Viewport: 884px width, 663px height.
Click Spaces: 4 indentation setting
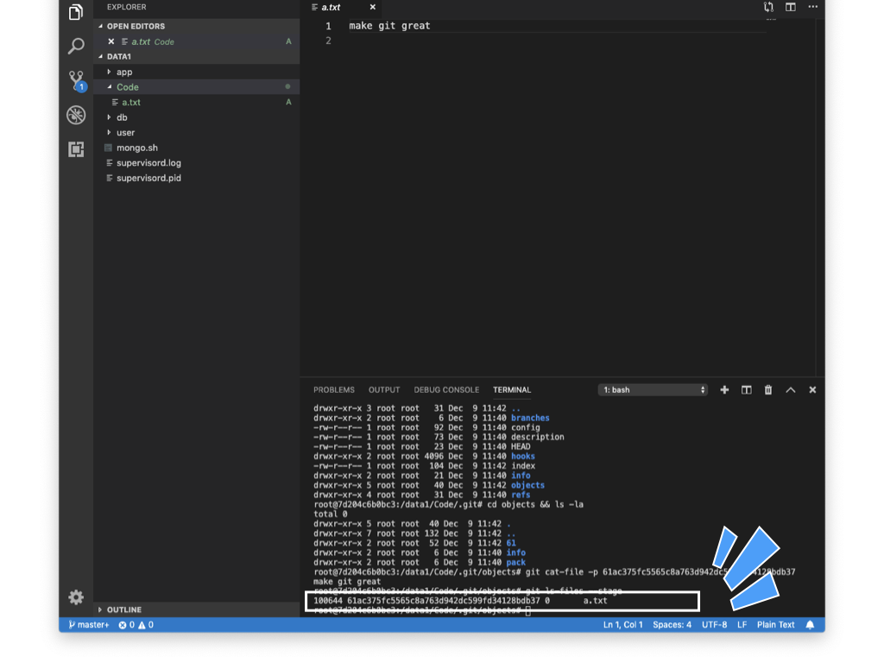pyautogui.click(x=672, y=625)
